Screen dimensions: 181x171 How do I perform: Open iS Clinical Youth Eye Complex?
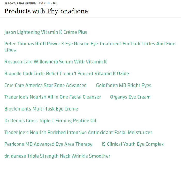133,144
